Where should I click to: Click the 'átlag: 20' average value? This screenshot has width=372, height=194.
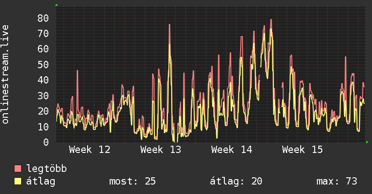click(236, 181)
